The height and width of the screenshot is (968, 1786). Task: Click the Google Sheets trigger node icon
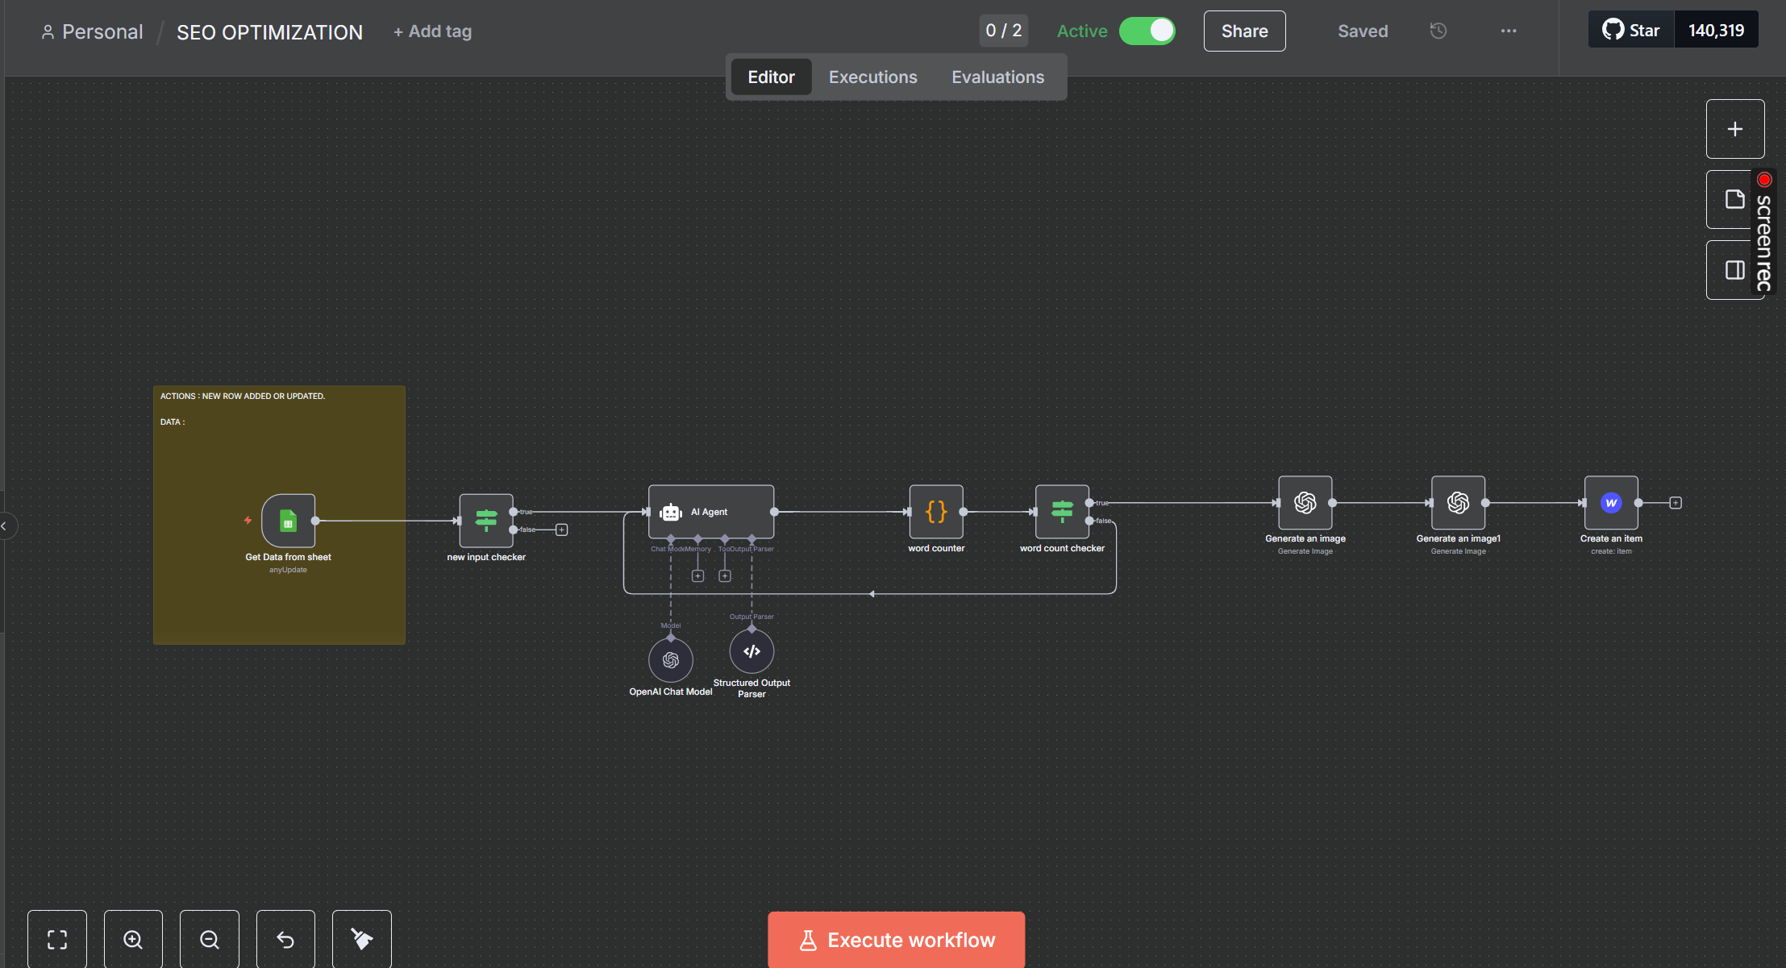pyautogui.click(x=288, y=521)
